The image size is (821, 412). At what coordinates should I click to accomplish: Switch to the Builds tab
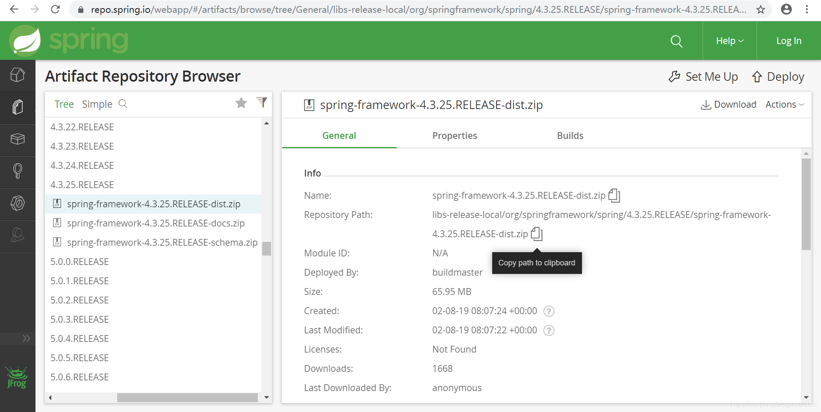click(570, 135)
